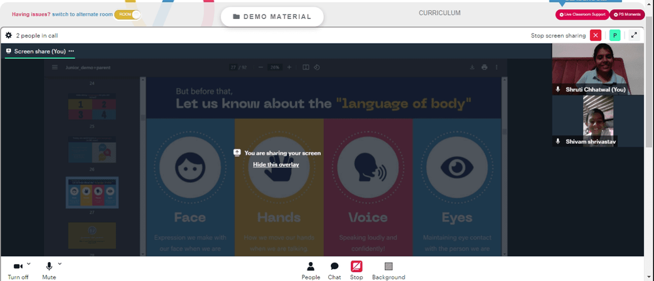Open the People panel
Screen dimensions: 654x281
311,271
